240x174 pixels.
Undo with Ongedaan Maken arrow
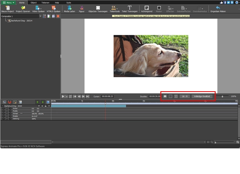(x=218, y=8)
